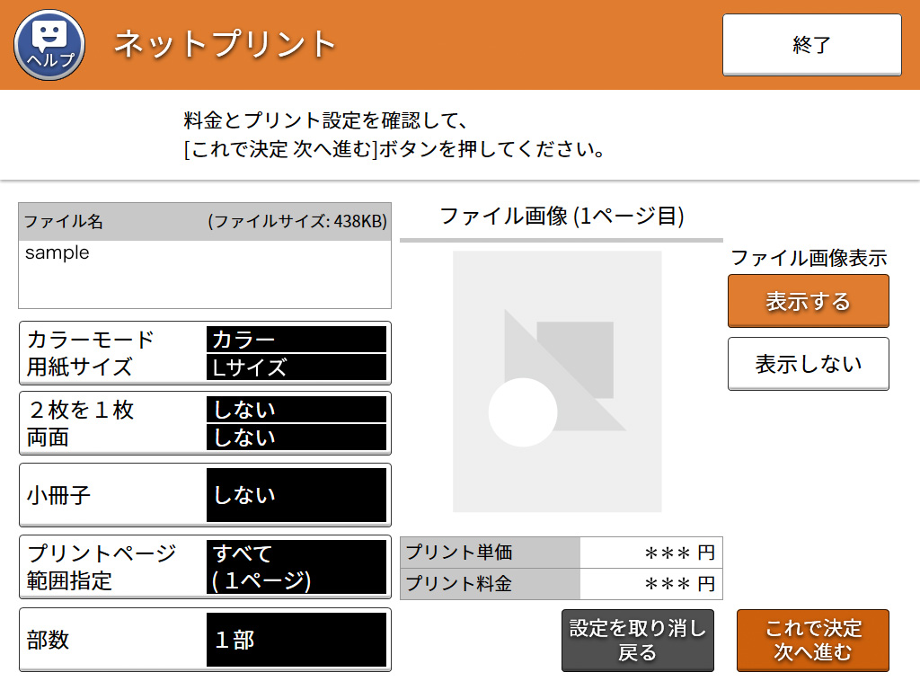Viewport: 920px width, 690px height.
Task: Click the プリント単価 price row
Action: (561, 553)
